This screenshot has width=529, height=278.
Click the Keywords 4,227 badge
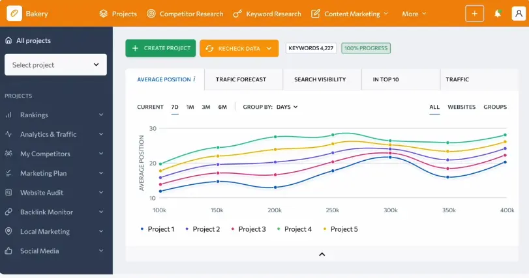click(310, 48)
